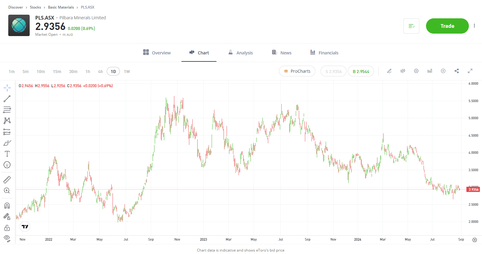Viewport: 482px width, 254px height.
Task: Click the Sell 2.9356 button
Action: point(333,71)
